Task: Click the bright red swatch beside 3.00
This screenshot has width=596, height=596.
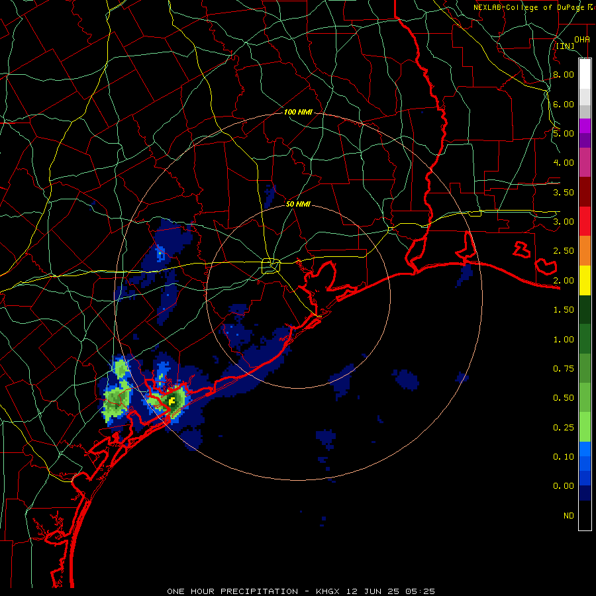Action: (585, 221)
